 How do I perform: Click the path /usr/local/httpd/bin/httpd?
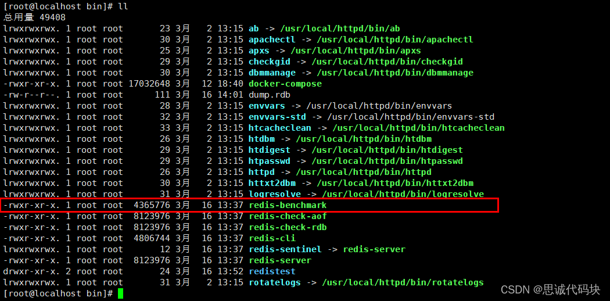click(x=363, y=172)
